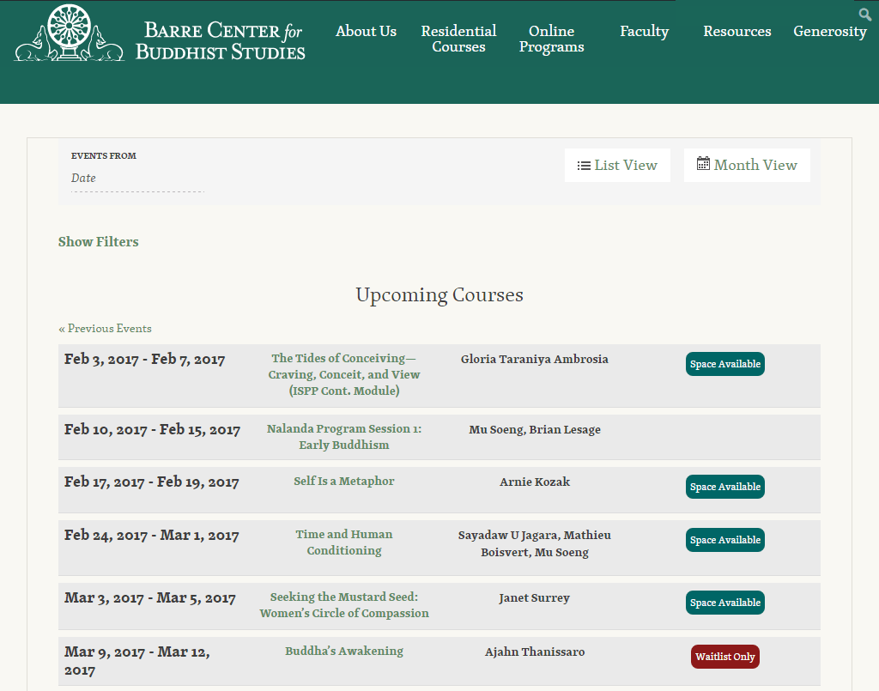Click Space Available for Time and Human Conditioning
This screenshot has width=879, height=691.
(724, 540)
